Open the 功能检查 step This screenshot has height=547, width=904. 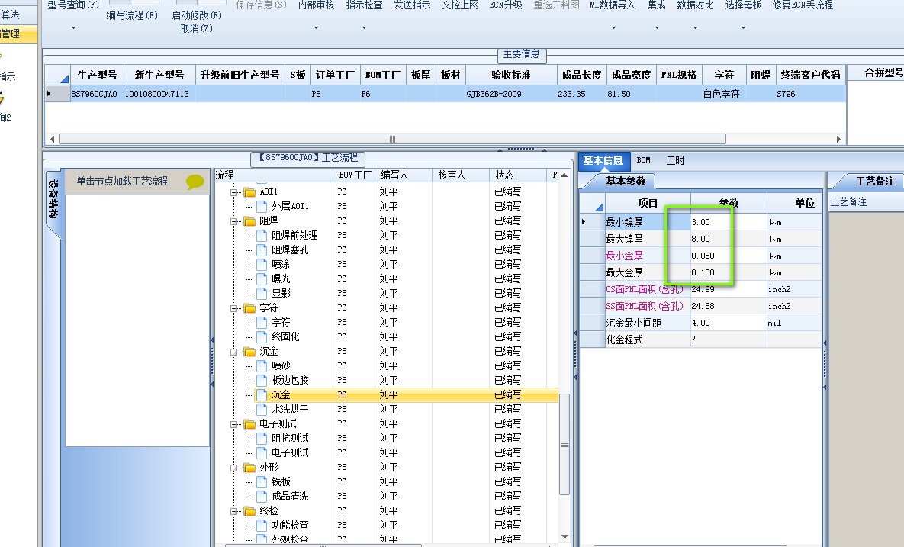(290, 525)
